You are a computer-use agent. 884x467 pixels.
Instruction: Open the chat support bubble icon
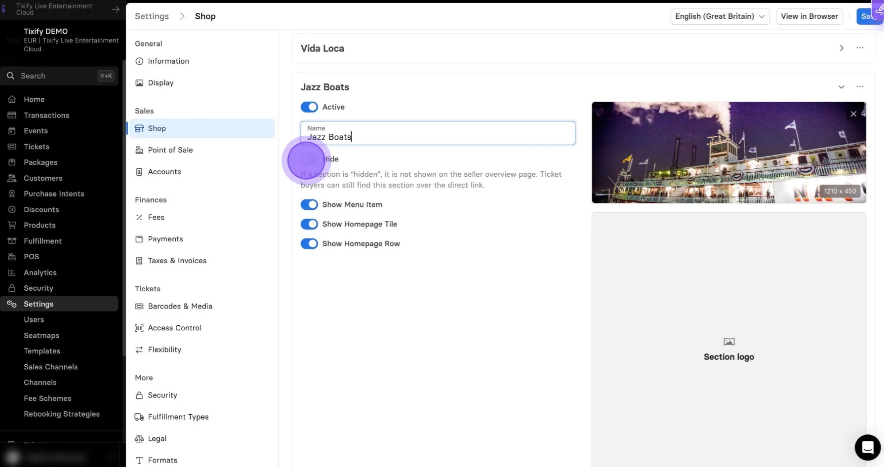click(x=868, y=447)
